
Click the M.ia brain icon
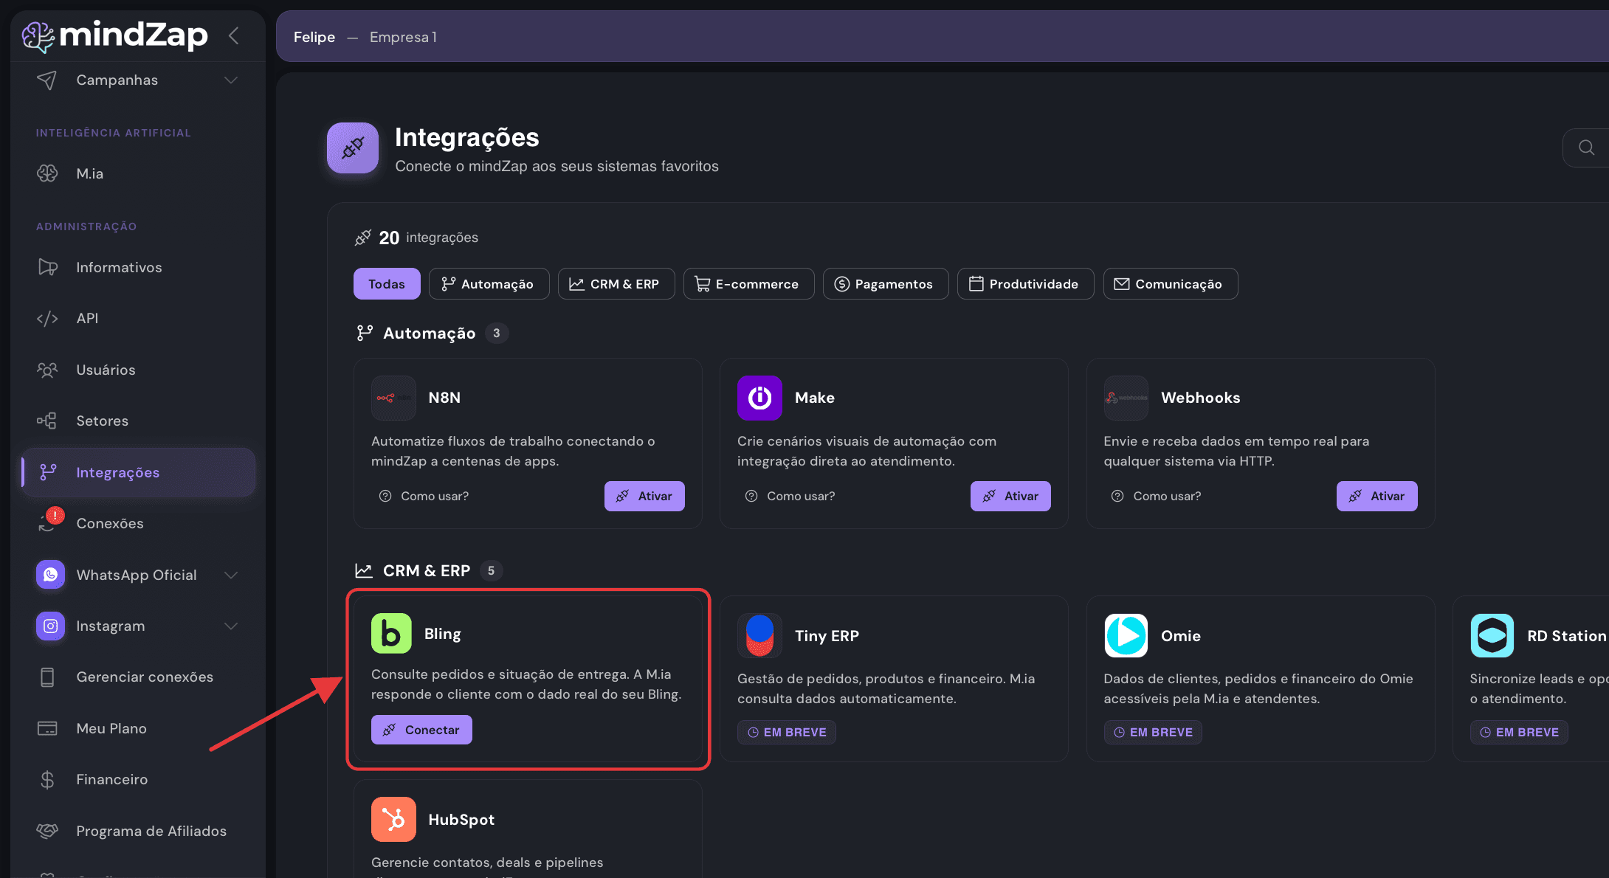pyautogui.click(x=47, y=173)
